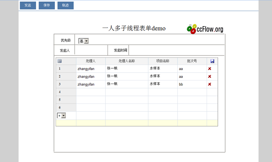Click the 发送 send button
Image resolution: width=272 pixels, height=162 pixels.
click(28, 6)
